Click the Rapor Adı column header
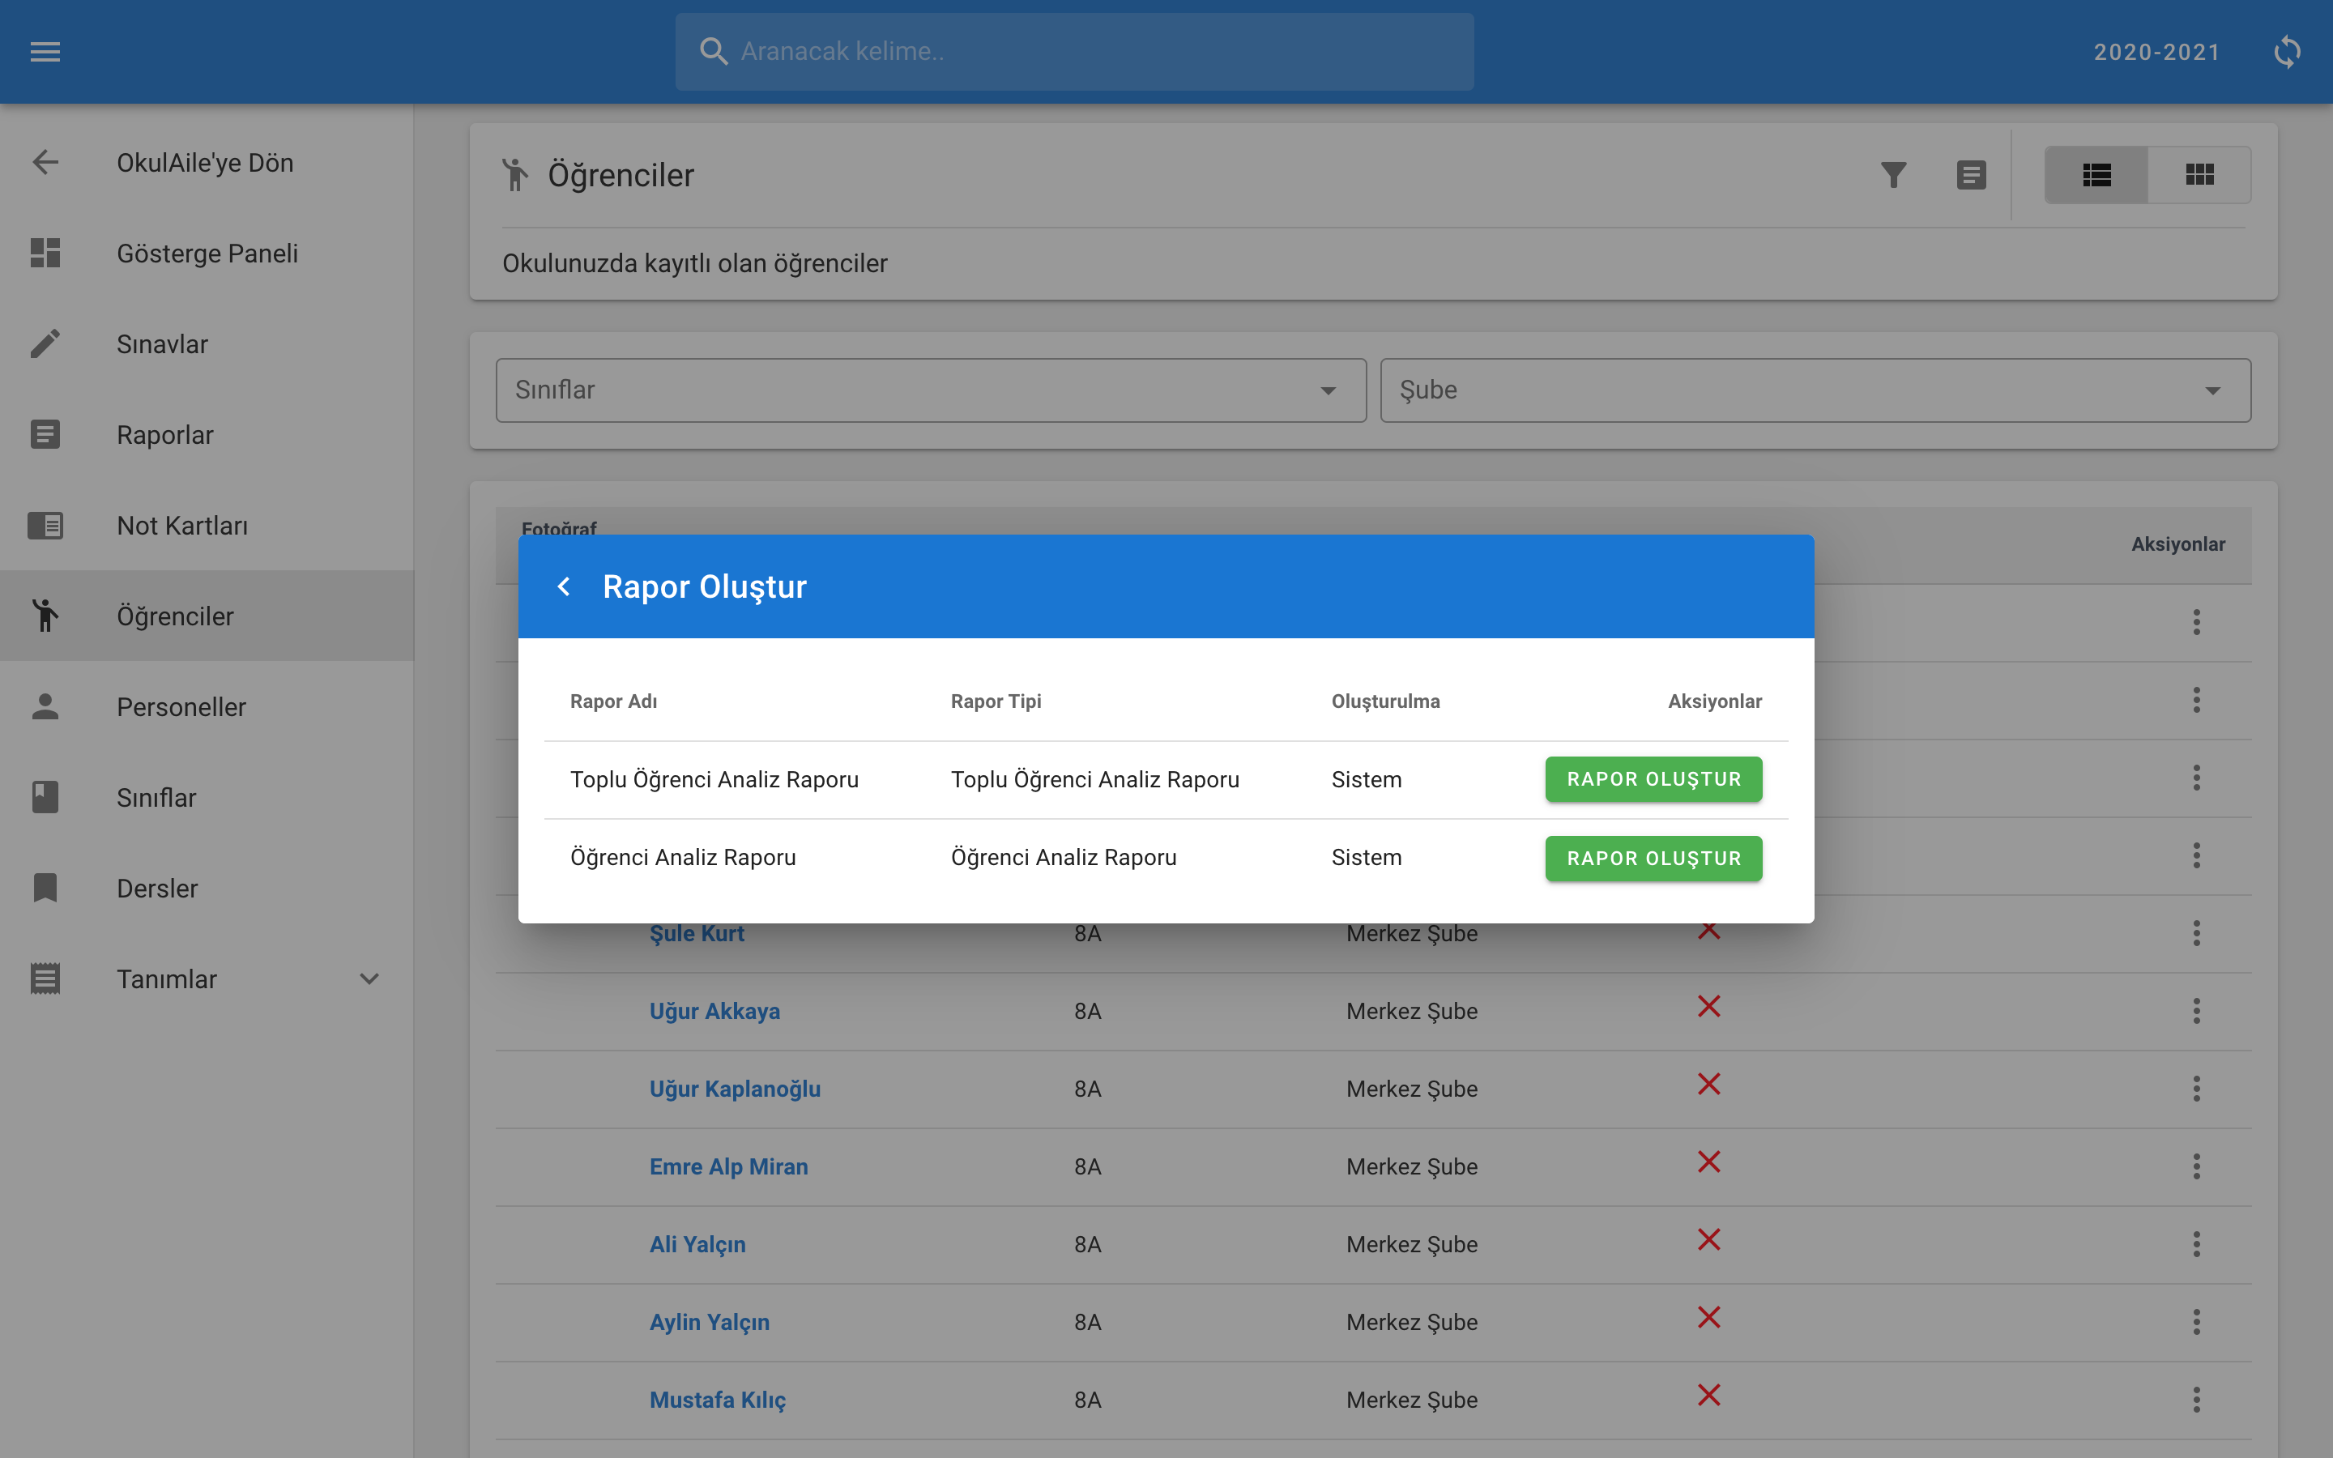This screenshot has width=2333, height=1458. (613, 701)
